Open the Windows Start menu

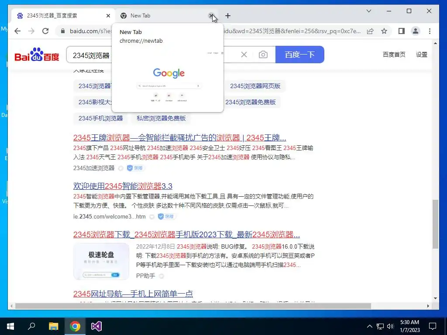10,326
